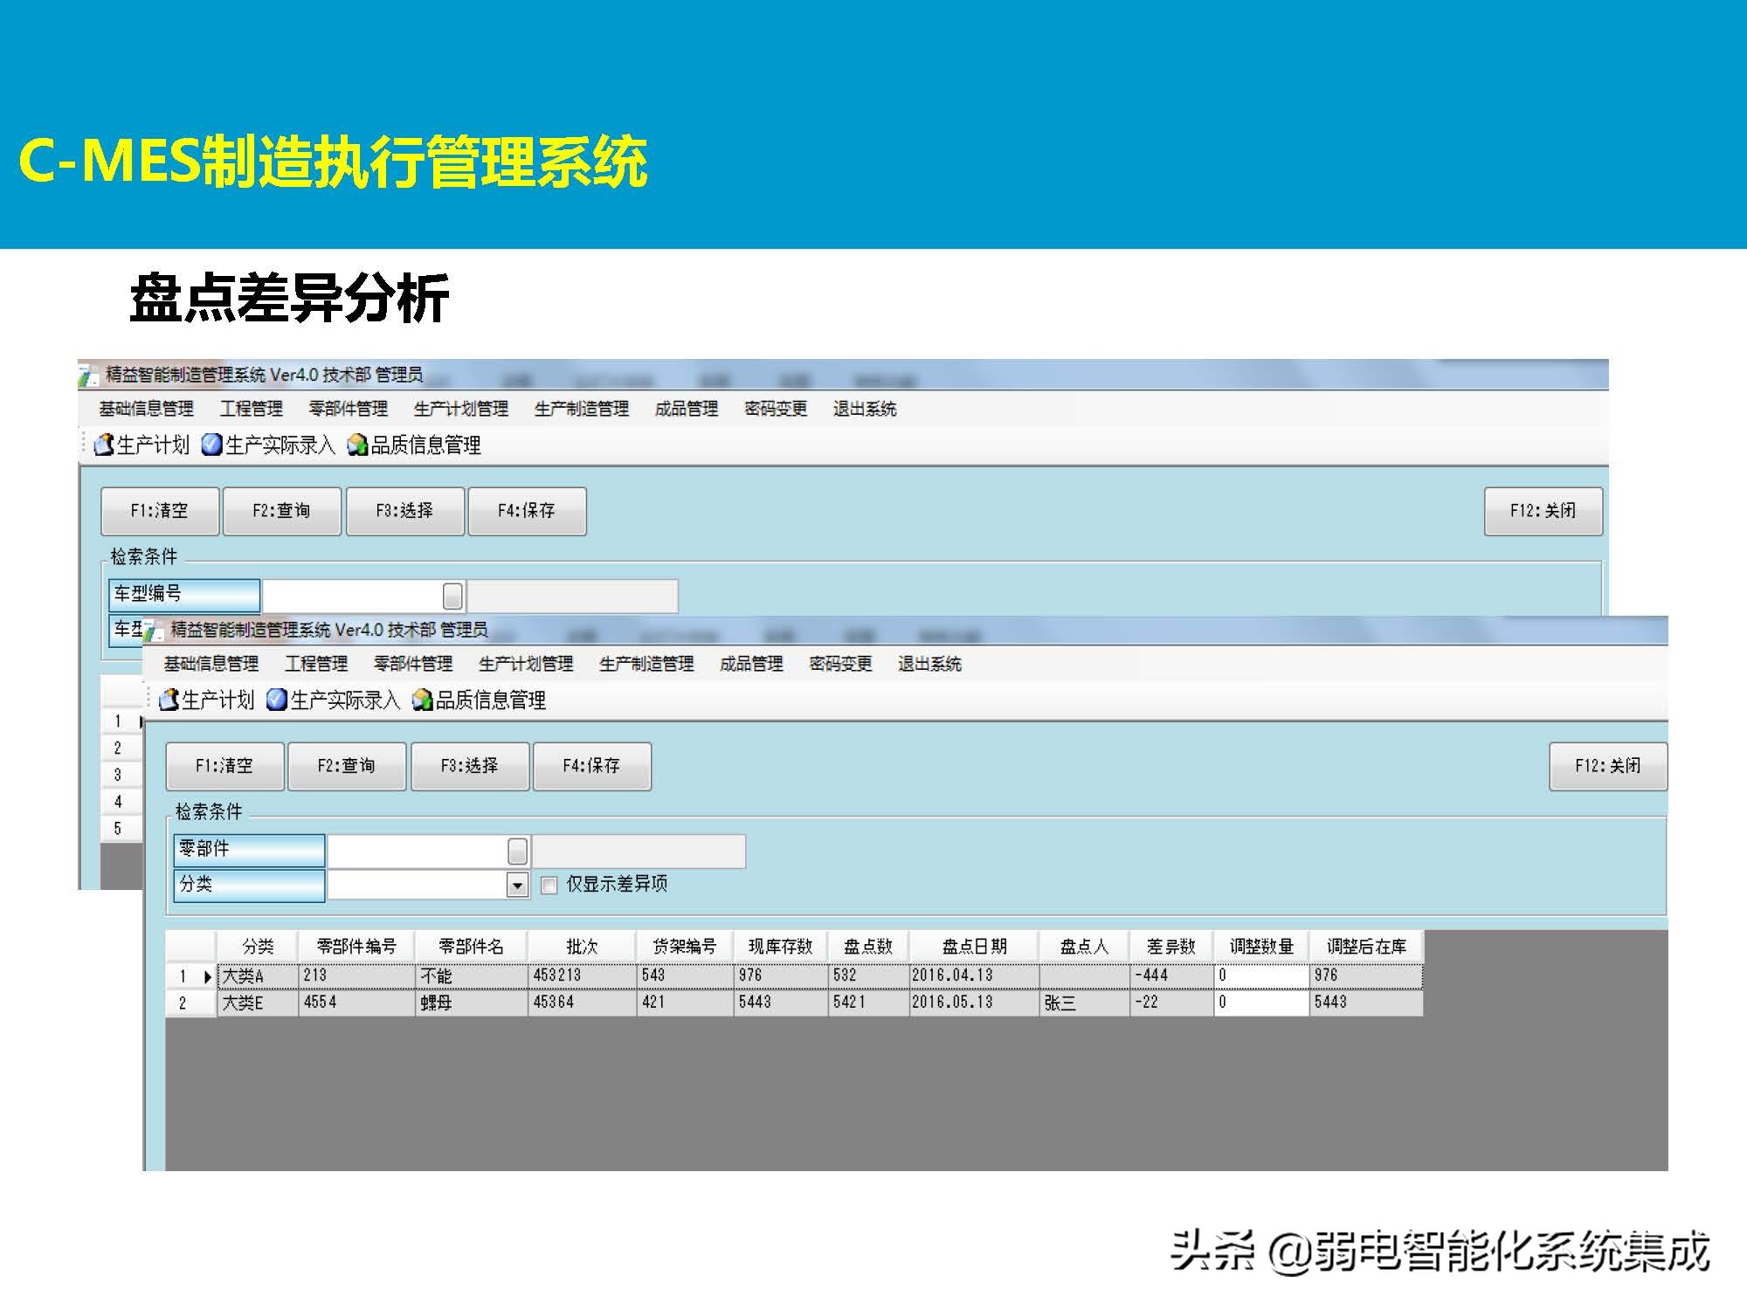Click F12:关闭 button in front window

(1608, 766)
